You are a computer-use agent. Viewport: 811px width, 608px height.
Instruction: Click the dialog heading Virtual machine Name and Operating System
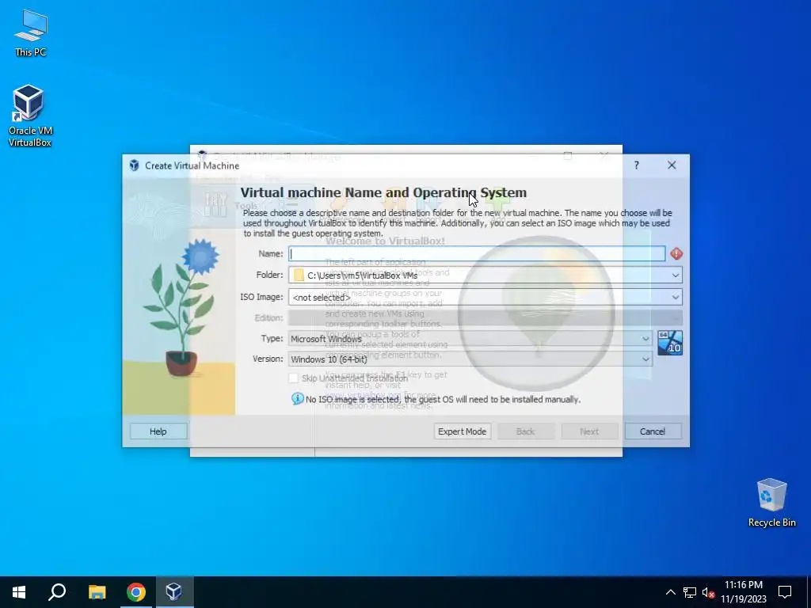(383, 192)
